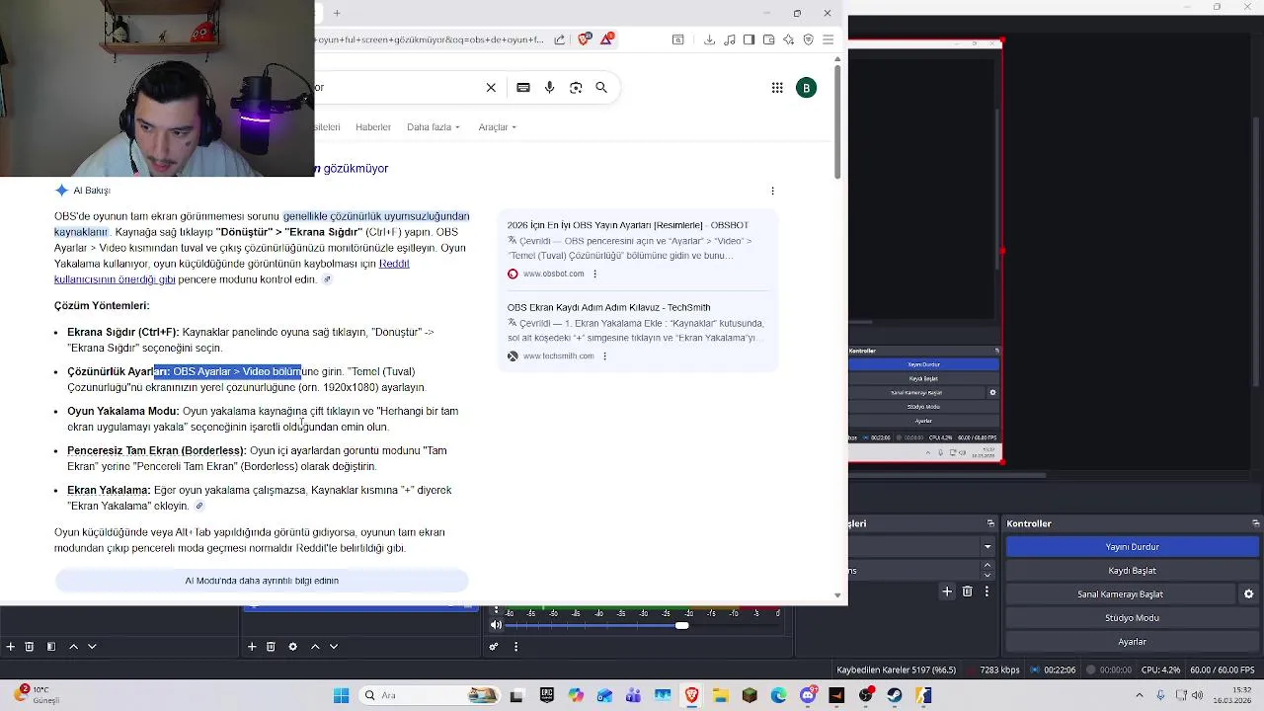Open the TechSmith OBS Ekran Kaydı result
1264x711 pixels.
pos(608,307)
